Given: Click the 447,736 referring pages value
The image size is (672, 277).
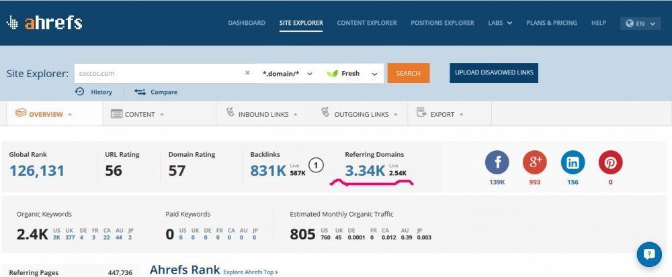Looking at the screenshot, I should pyautogui.click(x=120, y=273).
